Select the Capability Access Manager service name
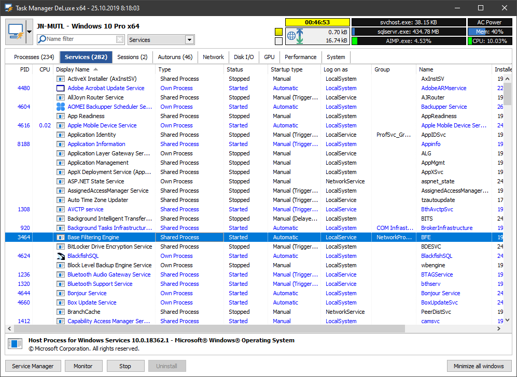 tap(109, 322)
